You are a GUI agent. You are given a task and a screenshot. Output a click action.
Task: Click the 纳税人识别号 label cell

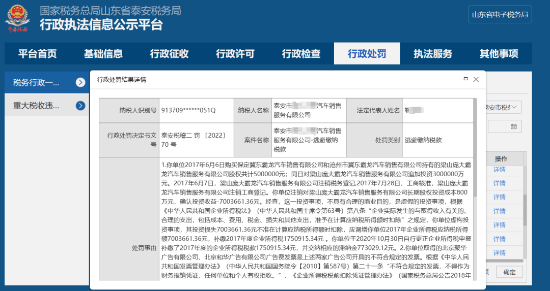click(129, 110)
